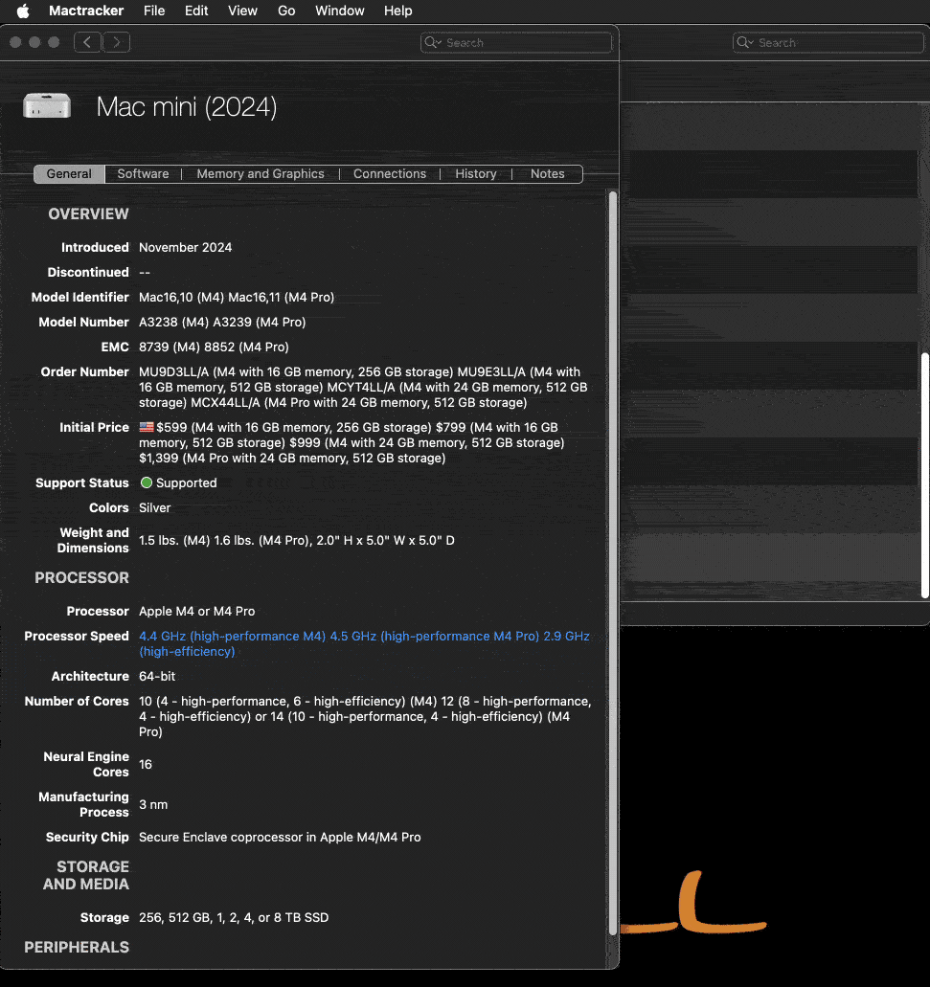The width and height of the screenshot is (930, 987).
Task: Click the search field in the background window
Action: (x=828, y=42)
